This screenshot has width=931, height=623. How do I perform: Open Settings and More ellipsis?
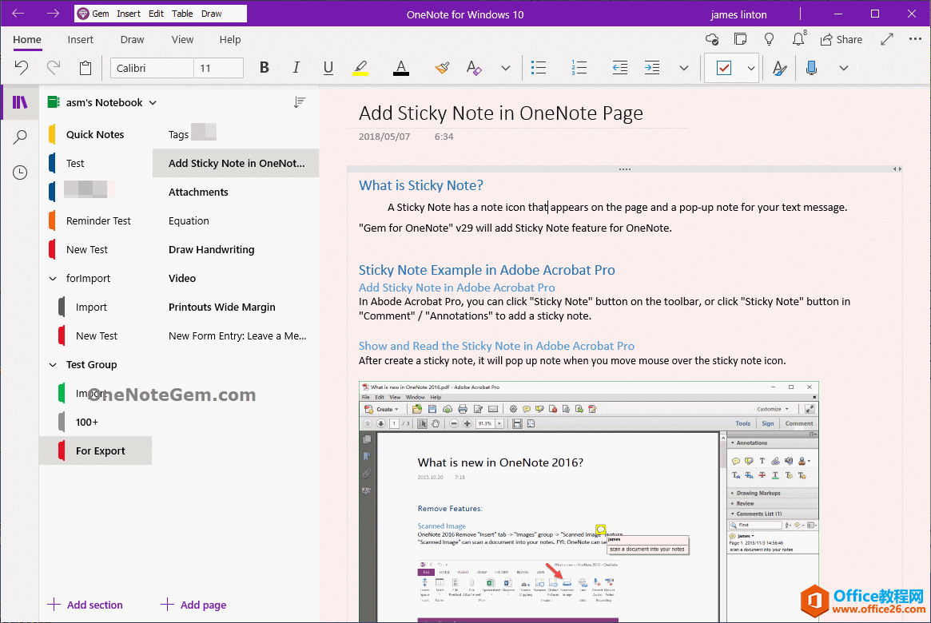pyautogui.click(x=915, y=39)
